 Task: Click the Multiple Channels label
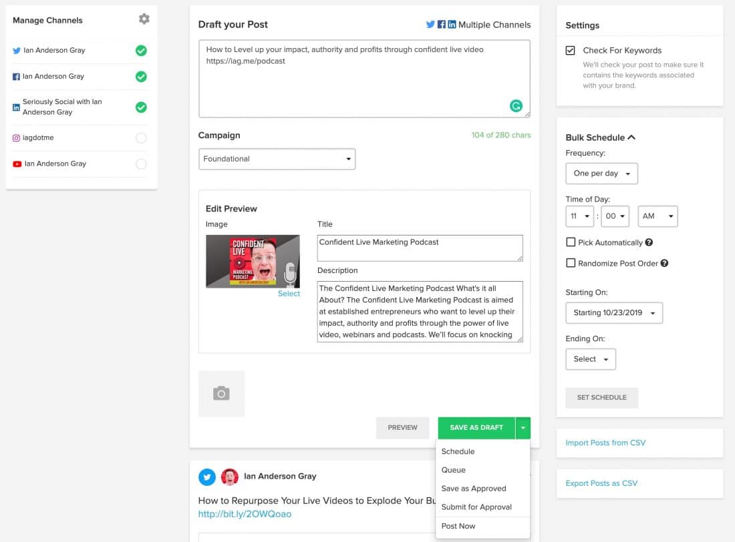coord(494,25)
